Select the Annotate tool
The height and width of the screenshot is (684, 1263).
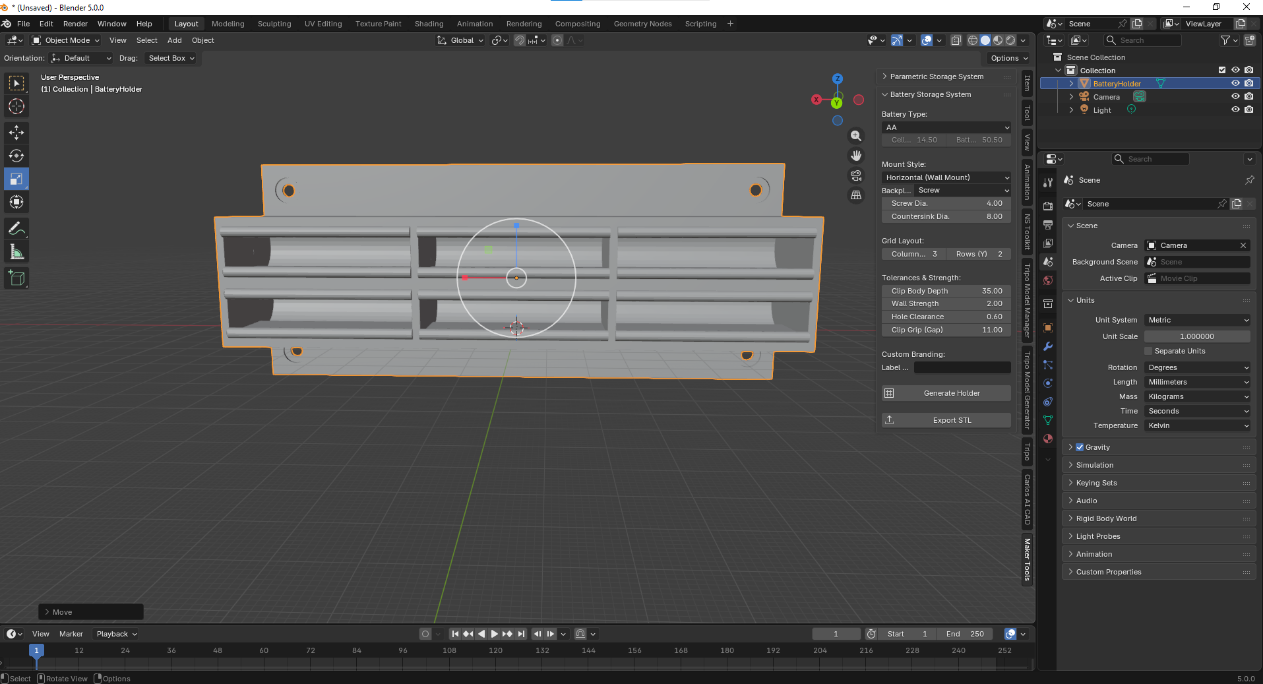(x=16, y=228)
